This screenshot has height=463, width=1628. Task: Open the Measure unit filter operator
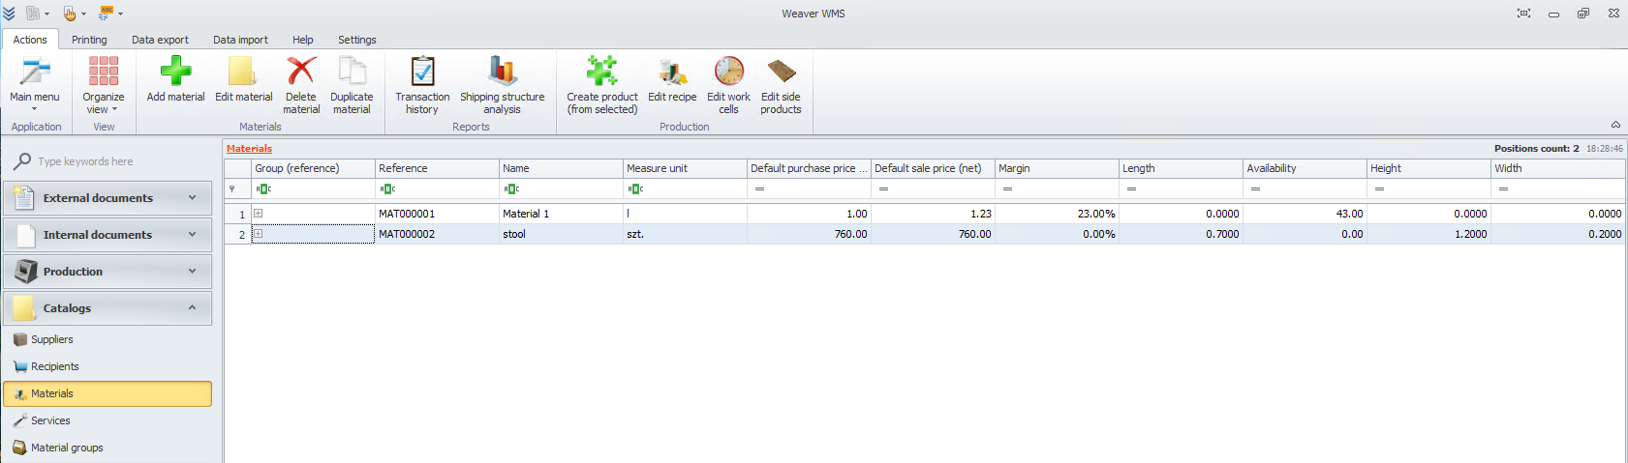point(635,188)
